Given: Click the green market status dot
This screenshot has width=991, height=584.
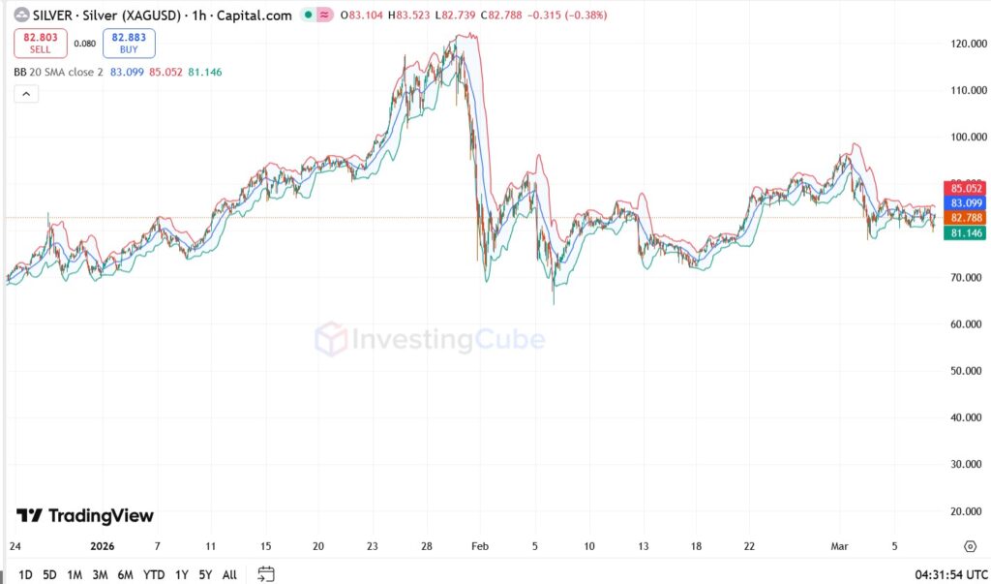Looking at the screenshot, I should pos(308,15).
